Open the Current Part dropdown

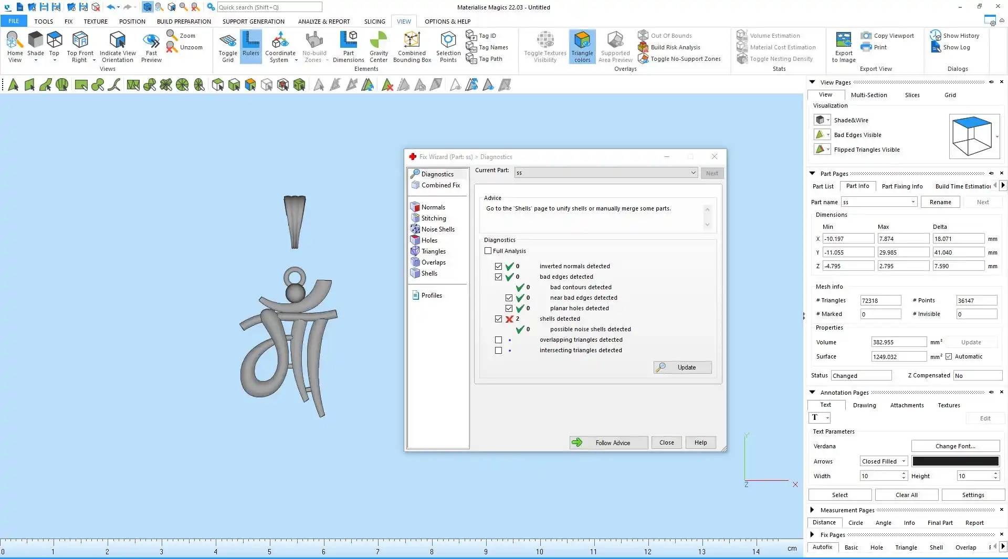(692, 173)
